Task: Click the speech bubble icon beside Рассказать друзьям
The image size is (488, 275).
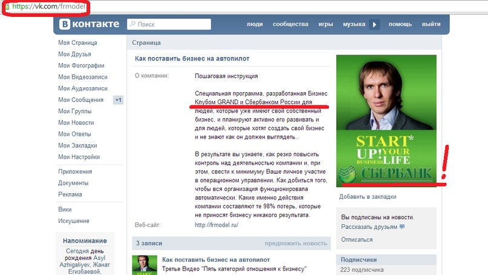Action: coord(402,227)
